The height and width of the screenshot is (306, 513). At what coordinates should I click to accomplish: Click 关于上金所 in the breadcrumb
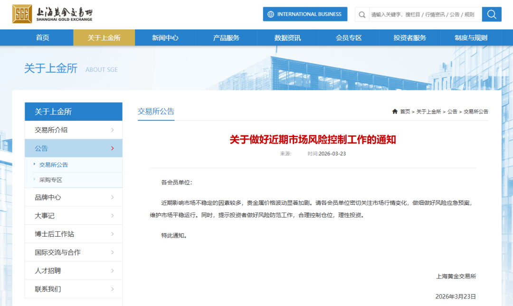[x=430, y=111]
